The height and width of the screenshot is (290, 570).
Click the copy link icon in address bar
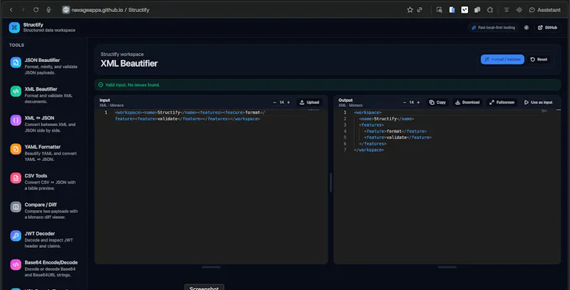(x=420, y=10)
